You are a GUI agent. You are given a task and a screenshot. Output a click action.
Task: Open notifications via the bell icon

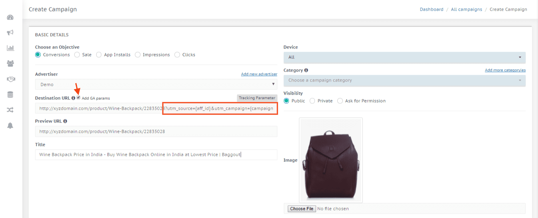[10, 125]
